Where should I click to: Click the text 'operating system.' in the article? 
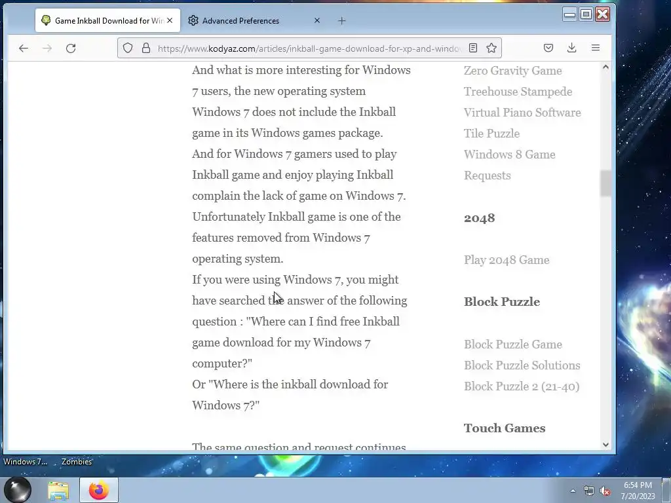[237, 259]
